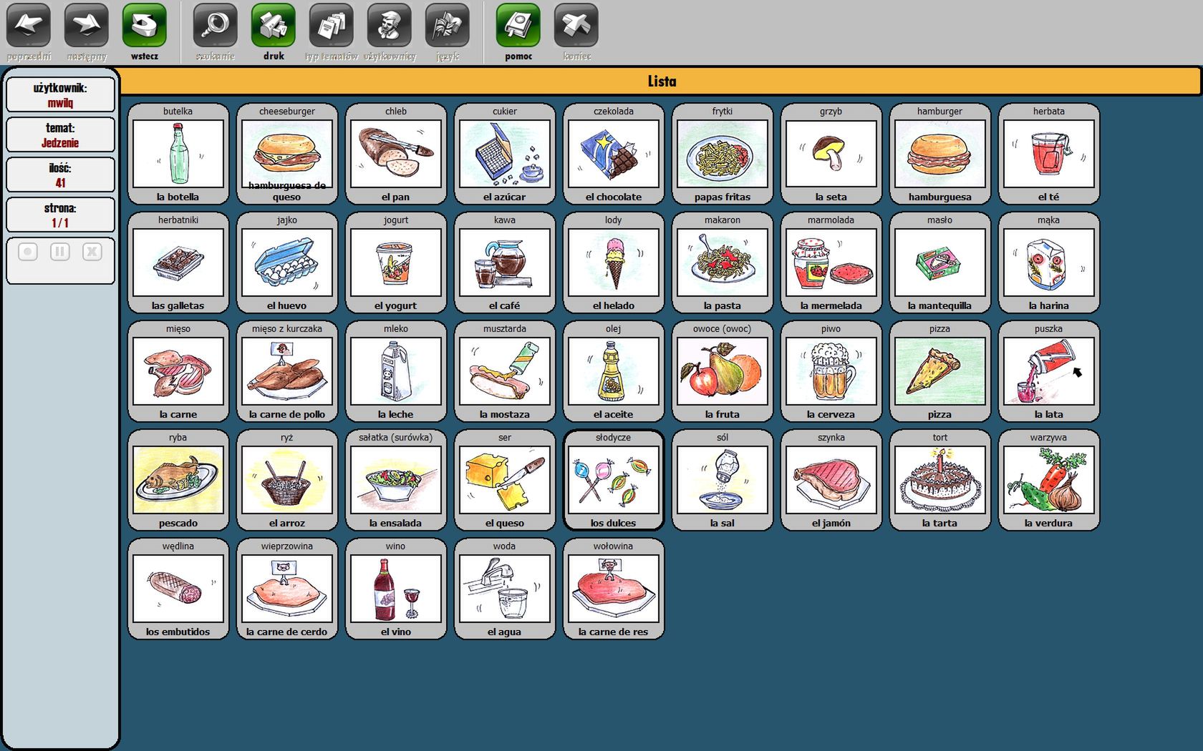
Task: Choose the tort la tarta card
Action: point(940,480)
